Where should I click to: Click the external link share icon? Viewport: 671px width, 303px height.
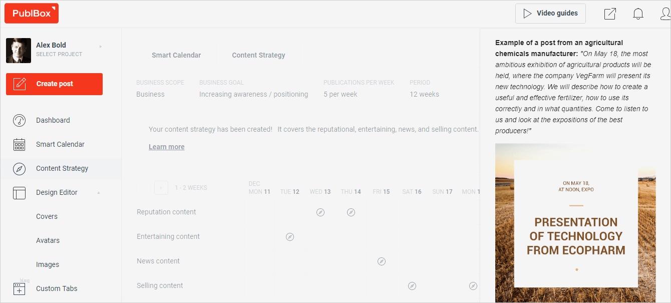(x=610, y=14)
